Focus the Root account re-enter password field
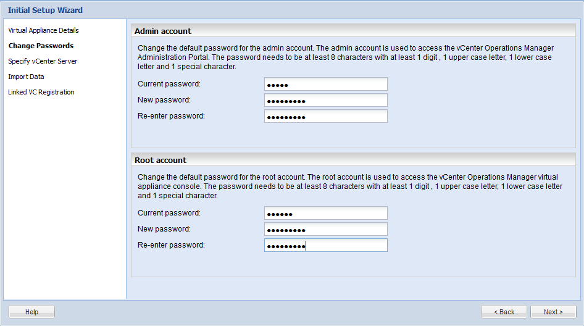Image resolution: width=584 pixels, height=326 pixels. tap(325, 246)
